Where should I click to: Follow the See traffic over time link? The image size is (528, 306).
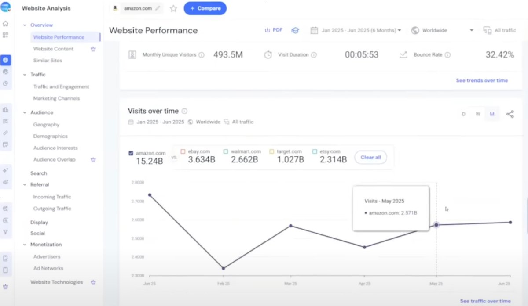(485, 301)
